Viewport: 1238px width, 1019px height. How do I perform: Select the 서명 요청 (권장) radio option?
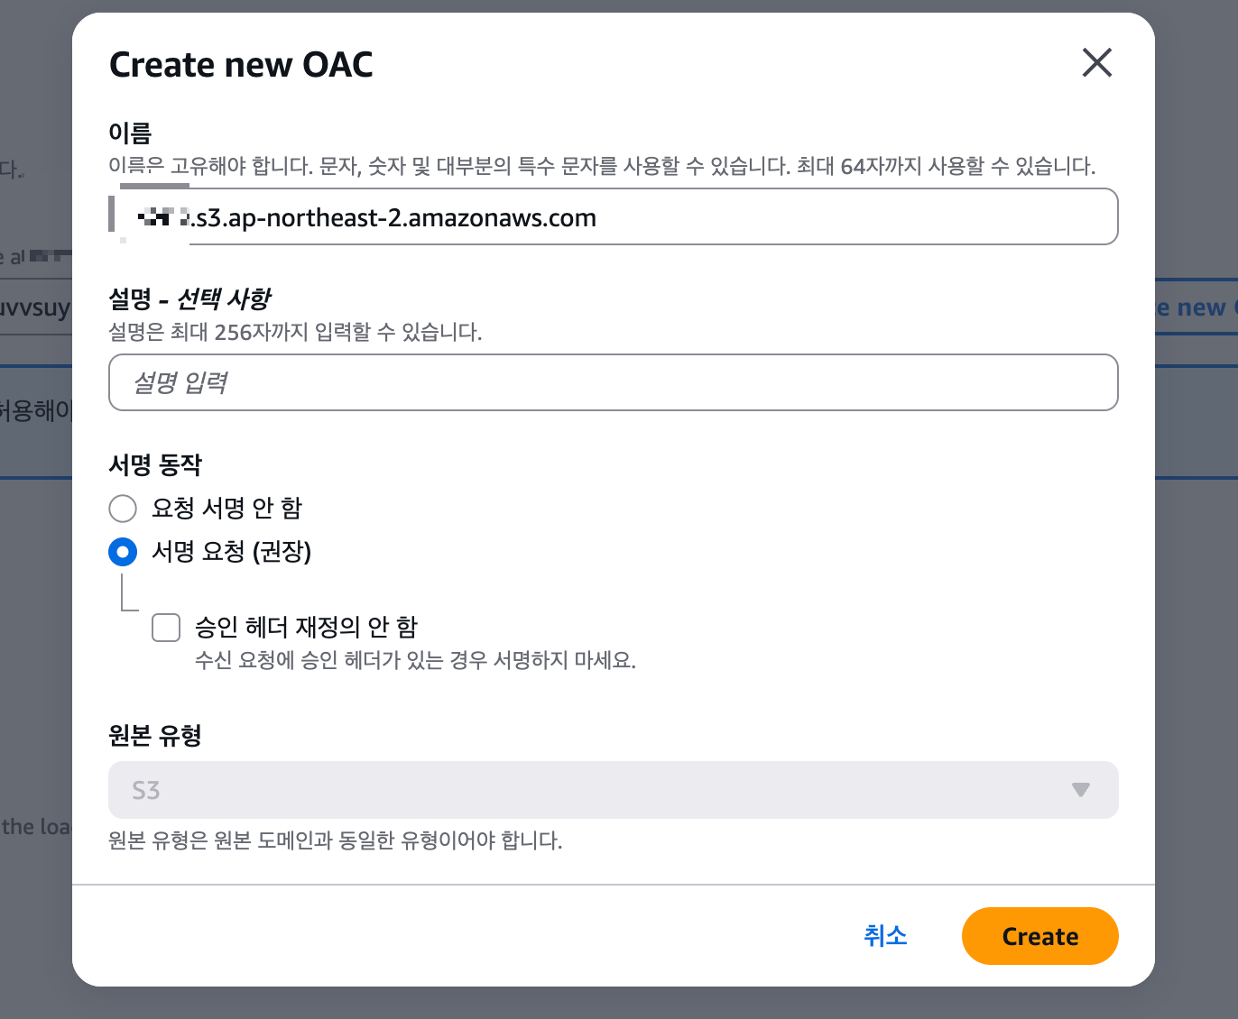pos(123,552)
